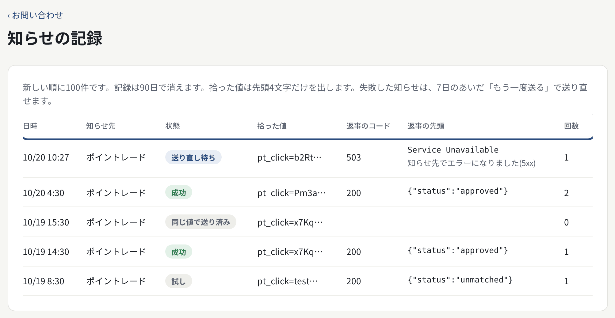Click ポイントレード in the 10/19 8:30 row
Image resolution: width=615 pixels, height=318 pixels.
point(116,281)
